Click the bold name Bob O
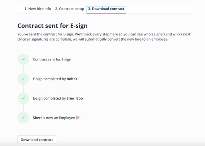The width and height of the screenshot is (205, 146). (x=72, y=79)
